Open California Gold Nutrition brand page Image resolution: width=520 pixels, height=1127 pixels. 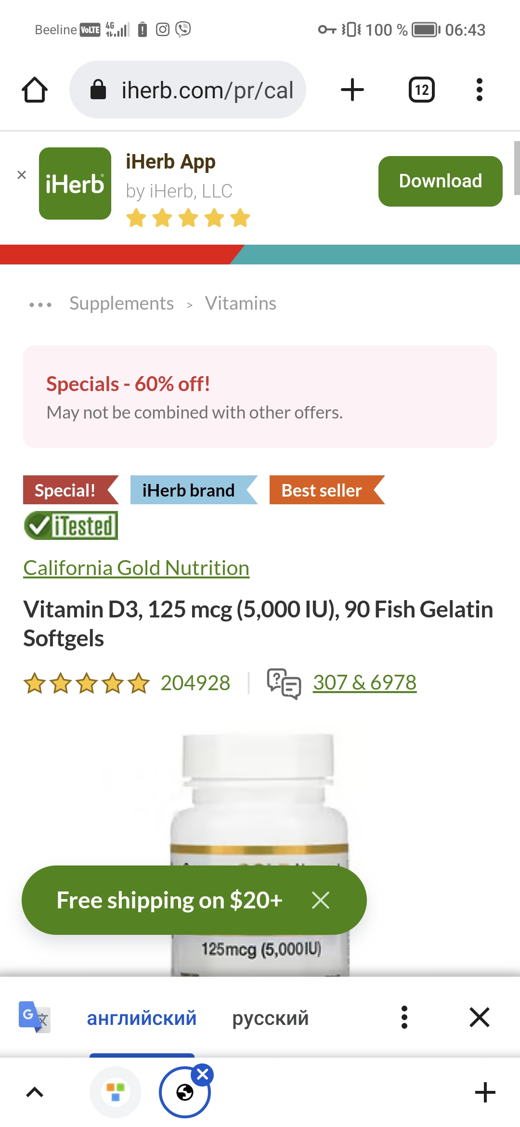[136, 568]
